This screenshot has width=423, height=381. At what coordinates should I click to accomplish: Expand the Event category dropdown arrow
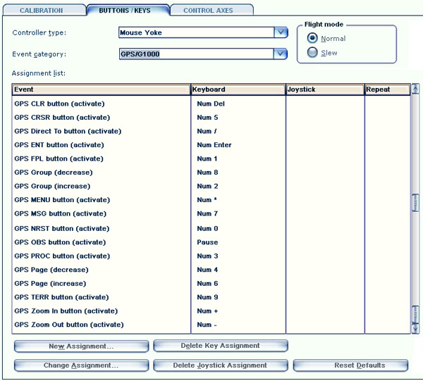pos(281,54)
